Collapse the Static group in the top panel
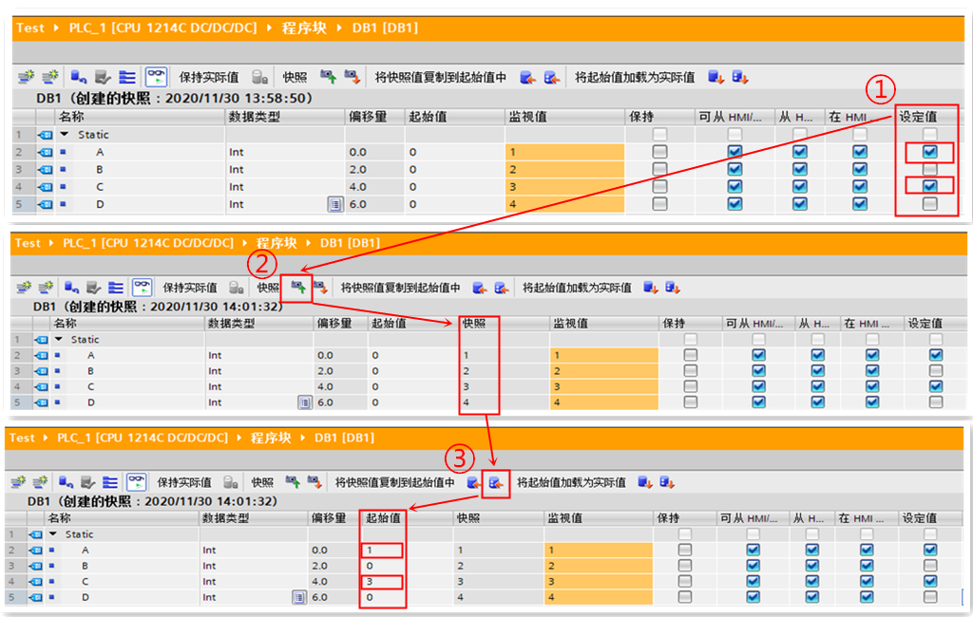The image size is (973, 617). coord(65,134)
